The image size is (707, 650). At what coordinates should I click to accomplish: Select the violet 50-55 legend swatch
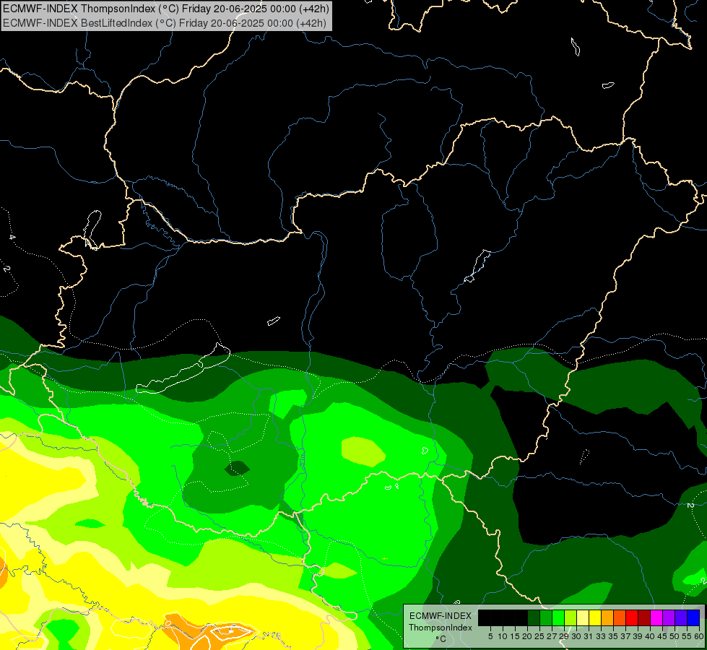(681, 617)
